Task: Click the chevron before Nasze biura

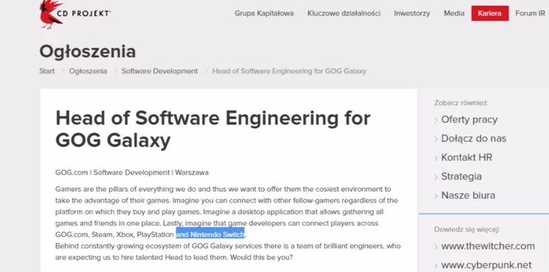Action: coord(436,196)
